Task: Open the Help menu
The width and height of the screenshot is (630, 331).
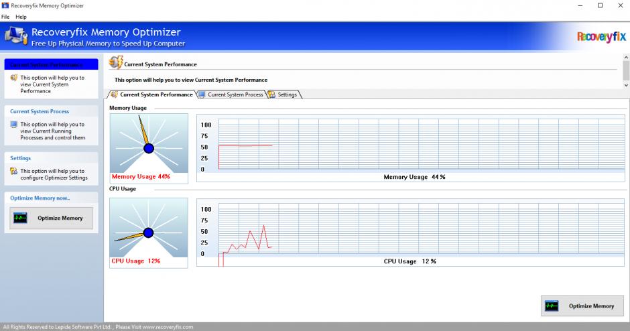Action: (x=21, y=17)
